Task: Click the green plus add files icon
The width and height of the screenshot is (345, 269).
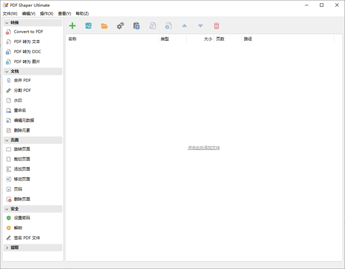Action: click(72, 26)
